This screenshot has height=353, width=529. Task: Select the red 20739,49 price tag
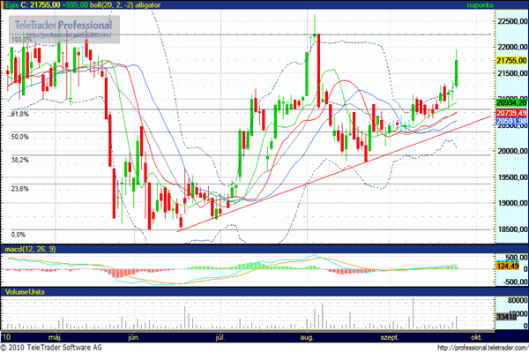coord(511,113)
